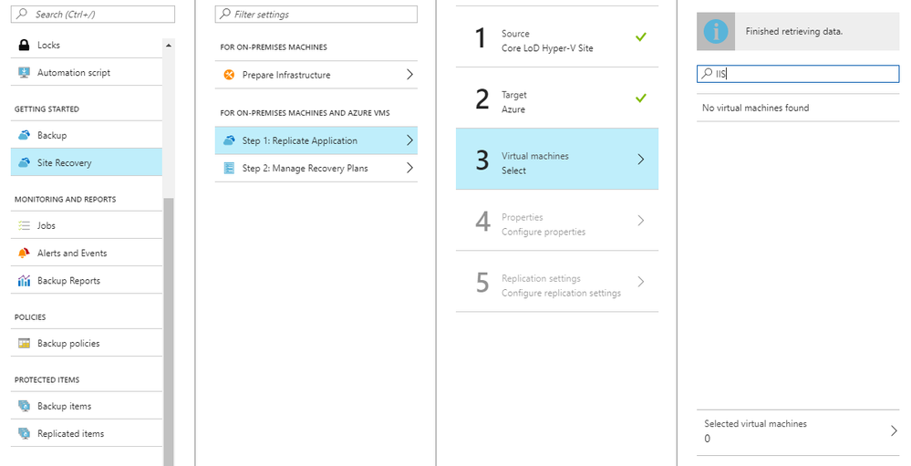Click the Jobs list icon
911x466 pixels.
tap(24, 225)
